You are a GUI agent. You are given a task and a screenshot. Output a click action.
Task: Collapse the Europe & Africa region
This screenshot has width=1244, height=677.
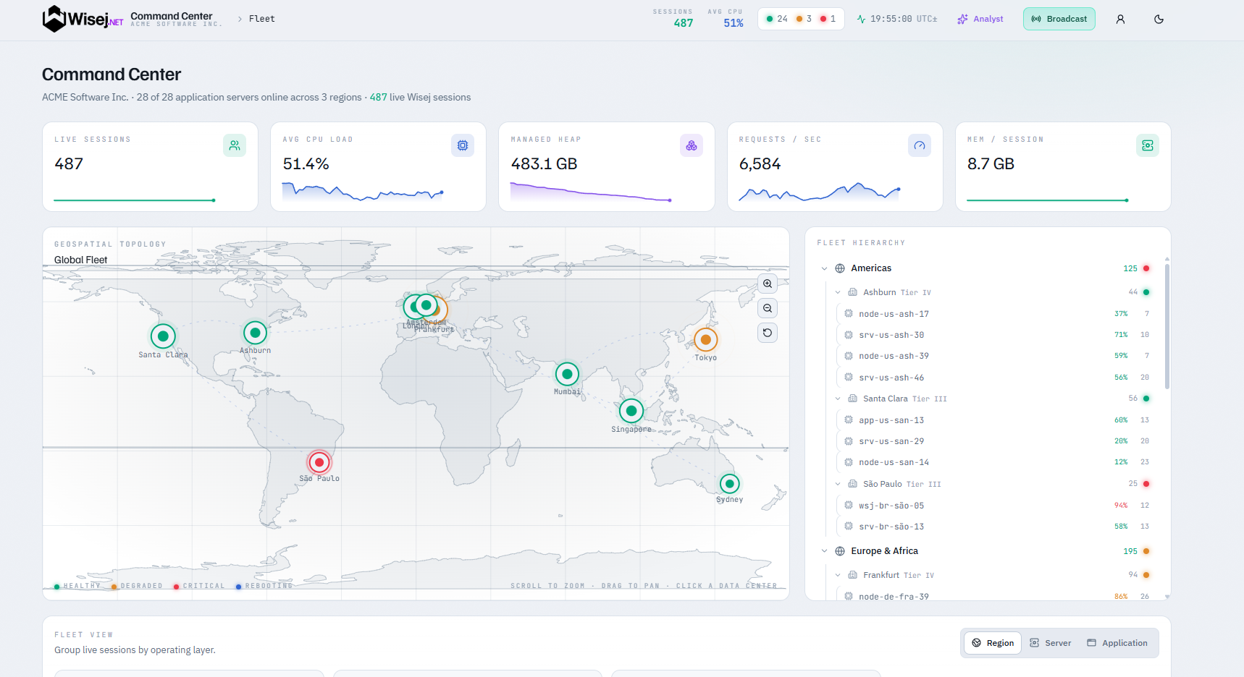[824, 551]
